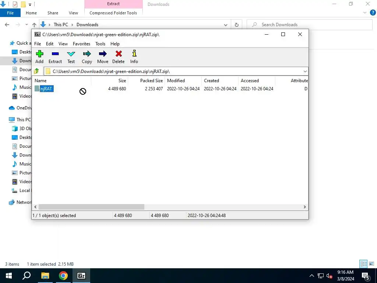377x283 pixels.
Task: Click the muted volume tray icon
Action: tap(330, 276)
